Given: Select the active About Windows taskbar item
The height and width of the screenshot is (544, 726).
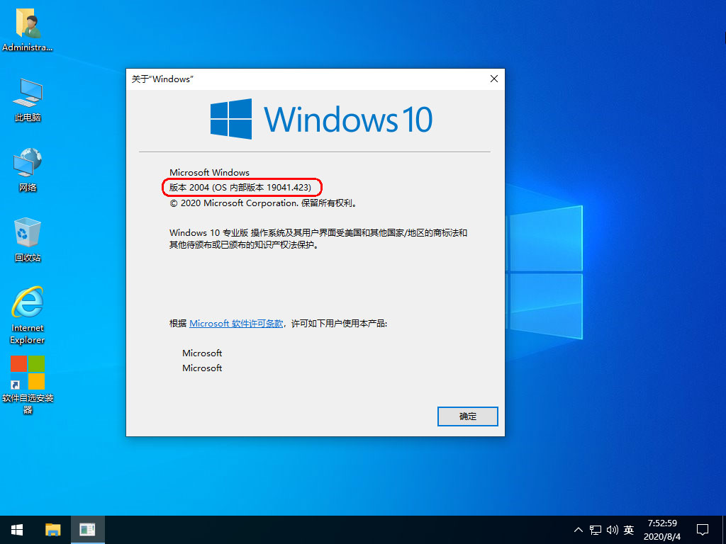Looking at the screenshot, I should [x=86, y=529].
